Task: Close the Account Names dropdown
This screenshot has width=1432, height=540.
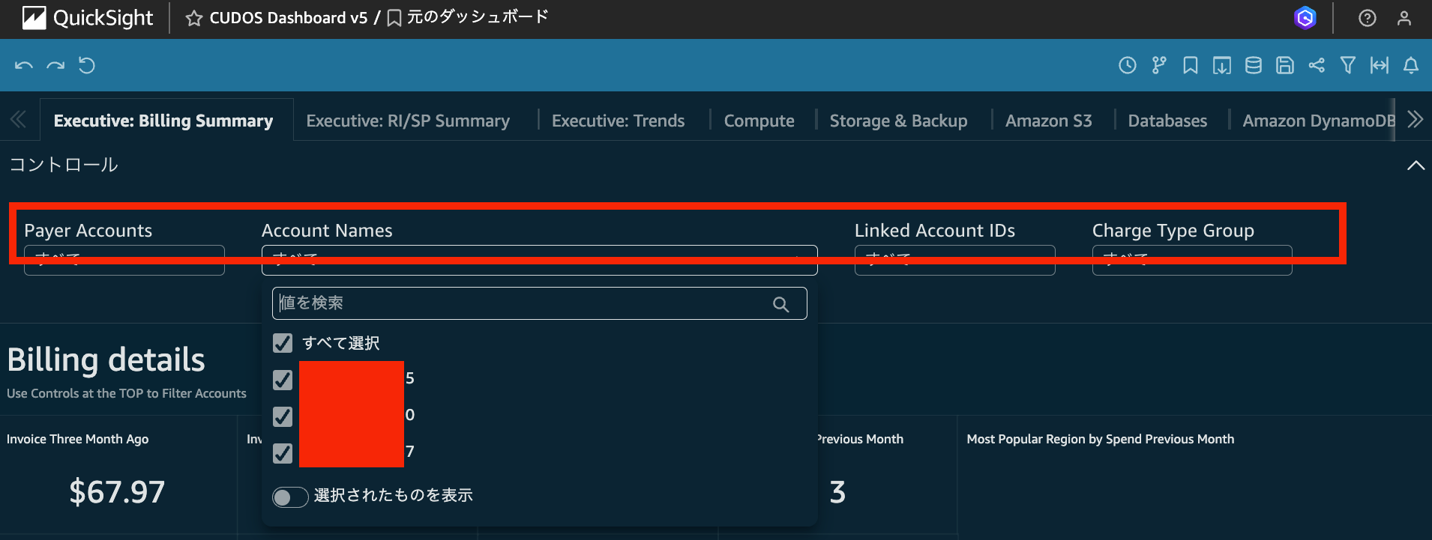Action: coord(540,260)
